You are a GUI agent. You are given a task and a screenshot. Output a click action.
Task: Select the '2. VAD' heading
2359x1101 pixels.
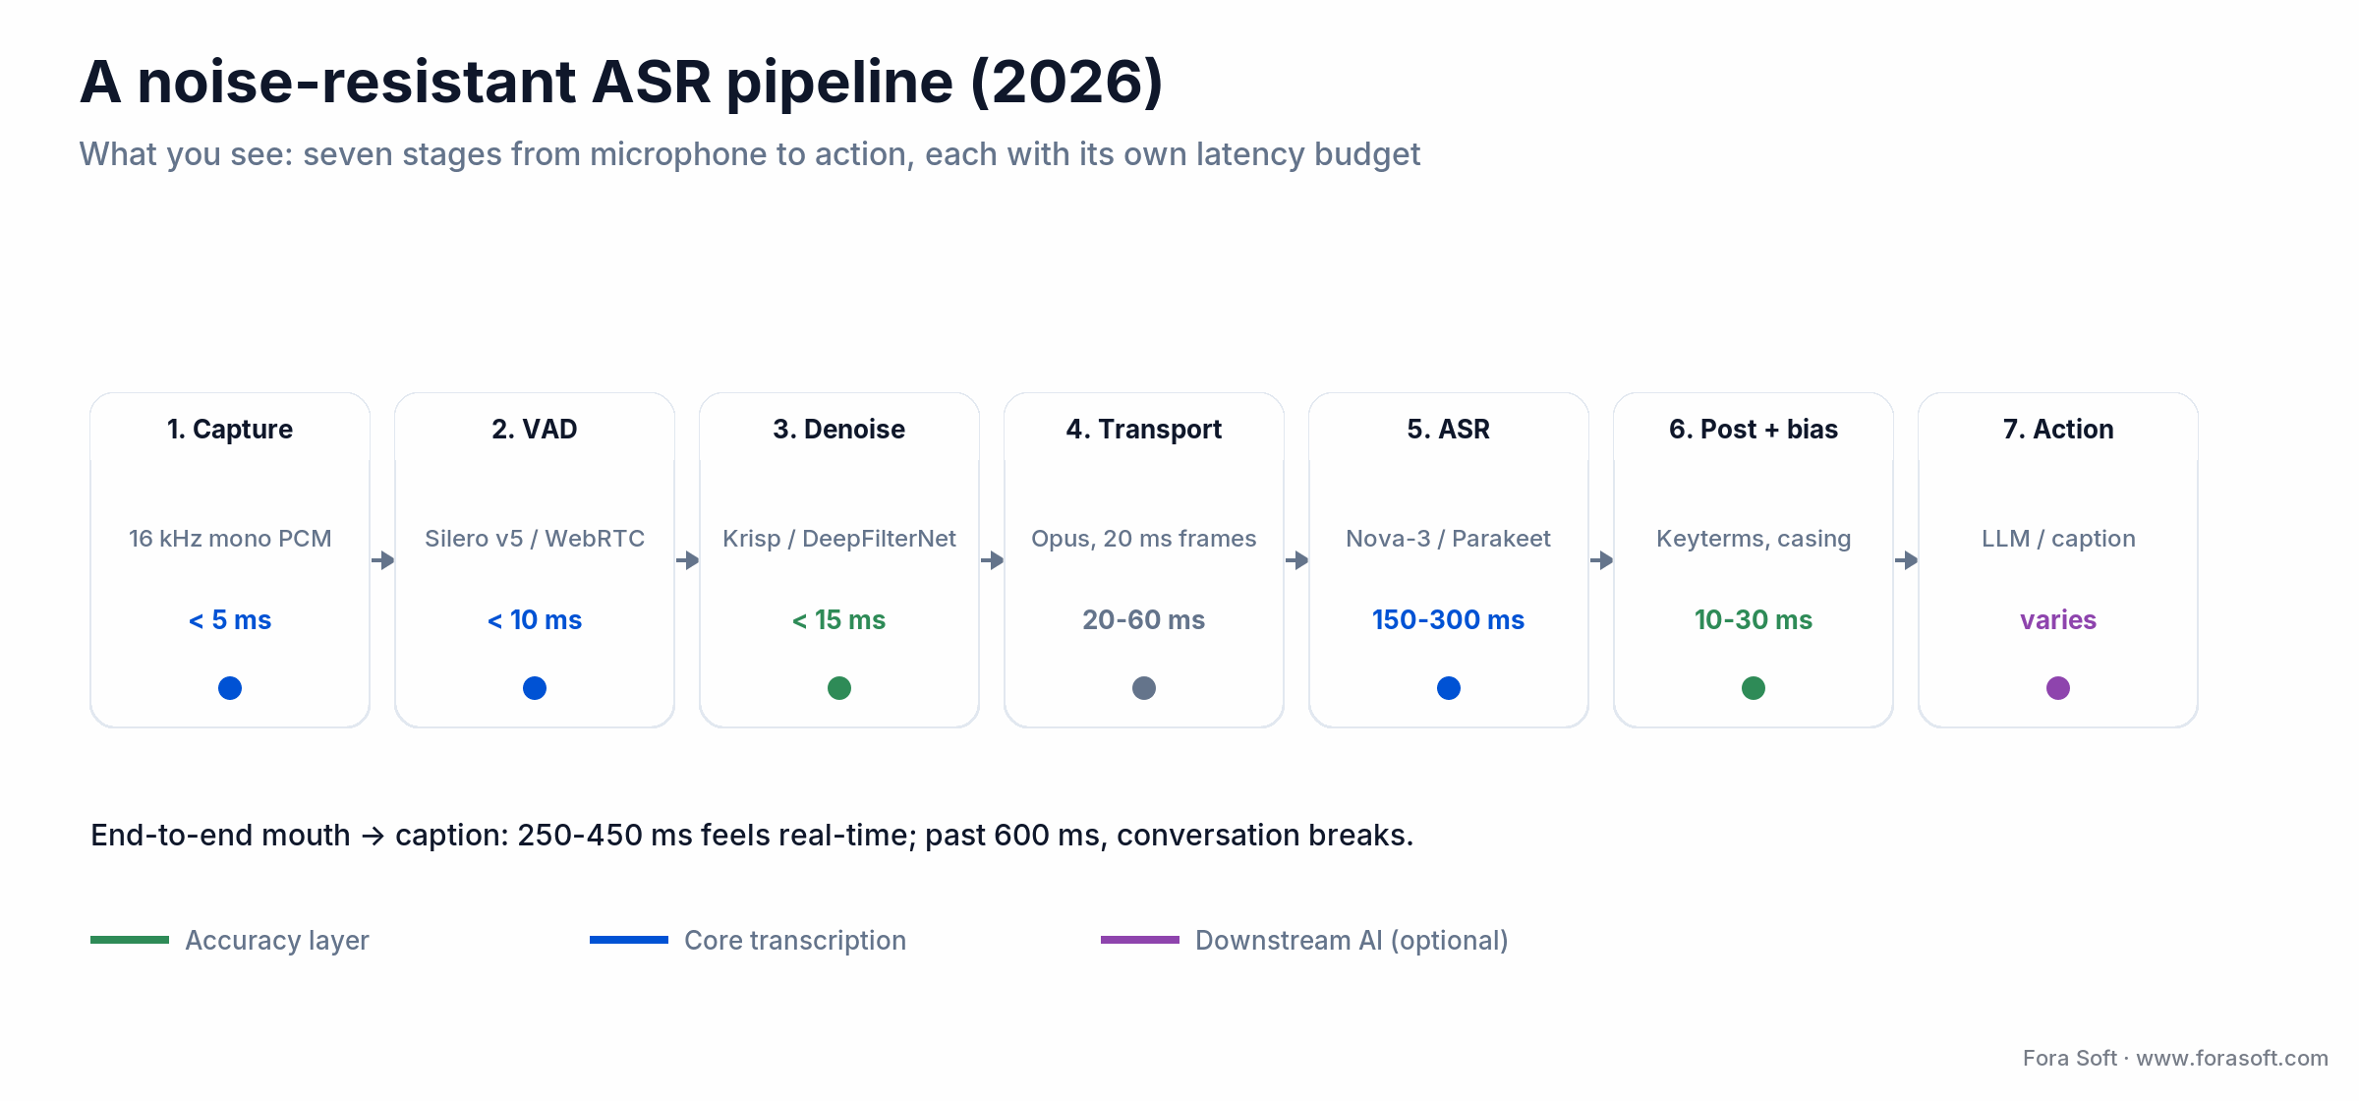point(535,430)
